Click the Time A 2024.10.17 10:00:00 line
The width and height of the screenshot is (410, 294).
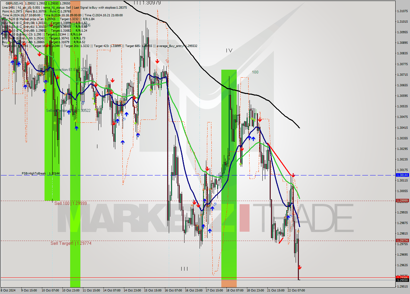point(62,15)
